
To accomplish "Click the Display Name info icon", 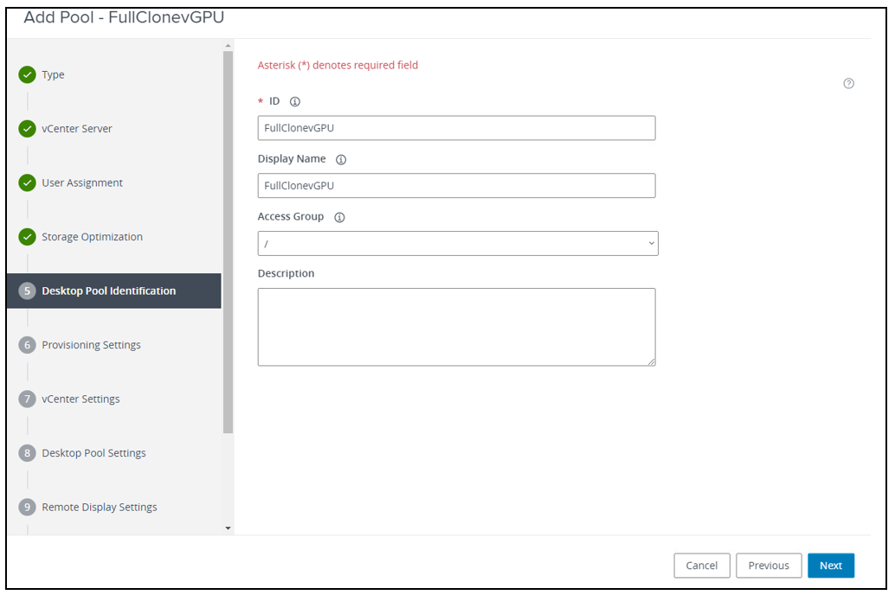I will click(340, 159).
